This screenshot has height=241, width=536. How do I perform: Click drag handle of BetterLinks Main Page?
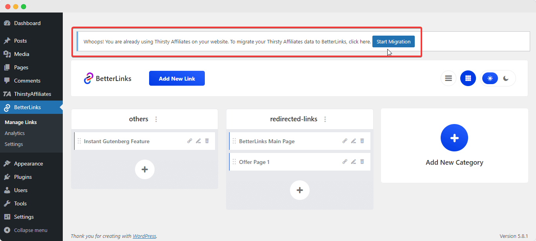point(234,141)
